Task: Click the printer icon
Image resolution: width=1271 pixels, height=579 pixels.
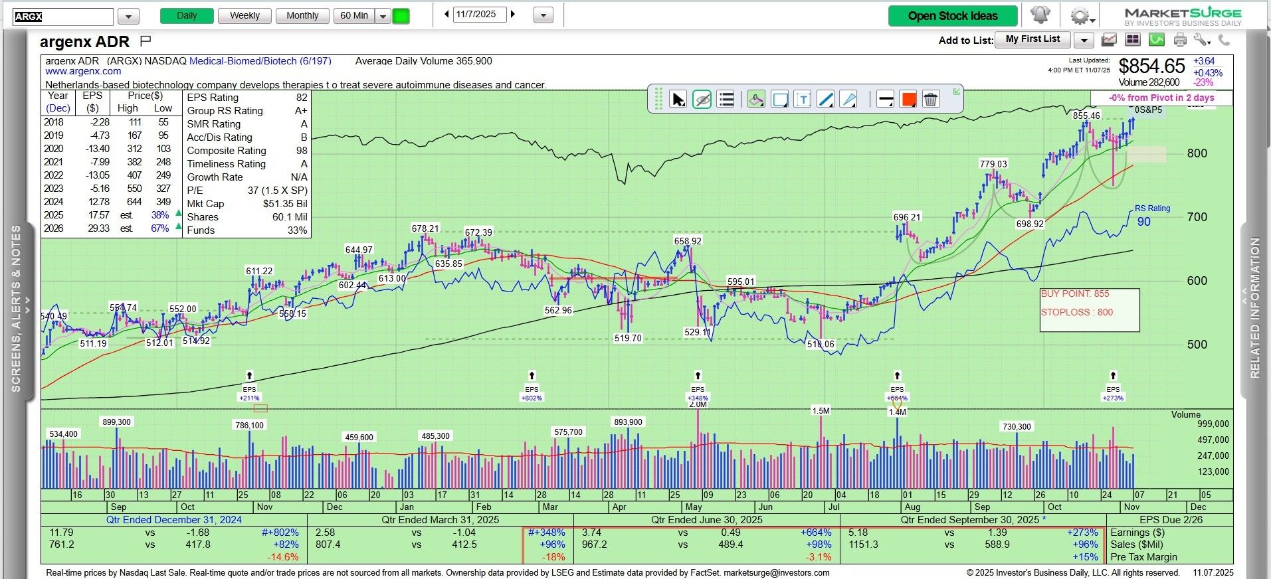Action: coord(1180,41)
